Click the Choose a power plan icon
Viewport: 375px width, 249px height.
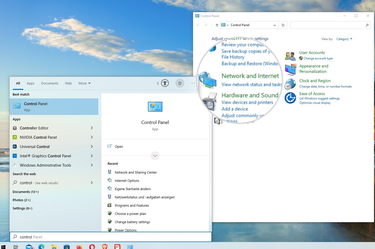point(110,213)
